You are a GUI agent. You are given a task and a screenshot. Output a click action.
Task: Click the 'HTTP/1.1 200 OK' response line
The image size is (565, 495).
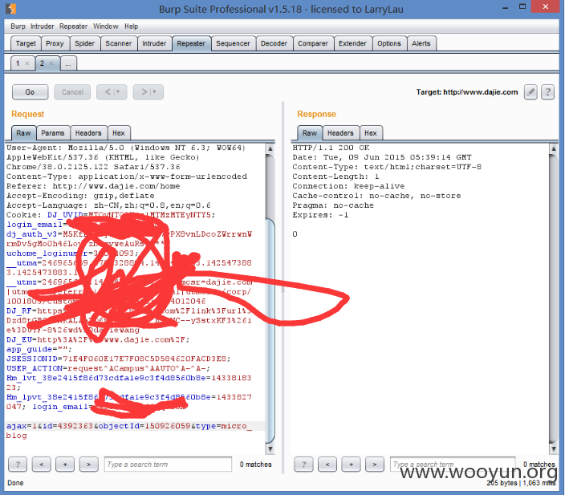(331, 148)
